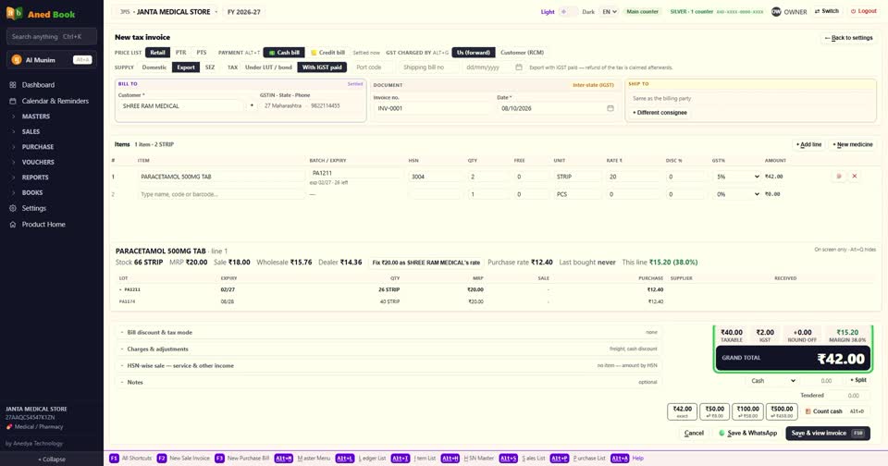Toggle the Light/Dark theme switch
The height and width of the screenshot is (466, 888).
click(568, 11)
